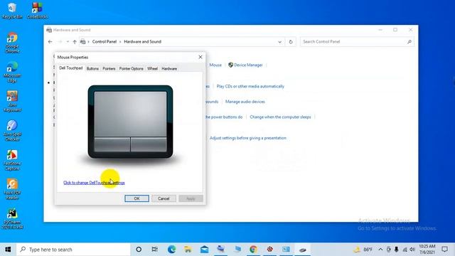Viewport: 455px width, 256px height.
Task: Go back in Control Panel window
Action: click(50, 42)
